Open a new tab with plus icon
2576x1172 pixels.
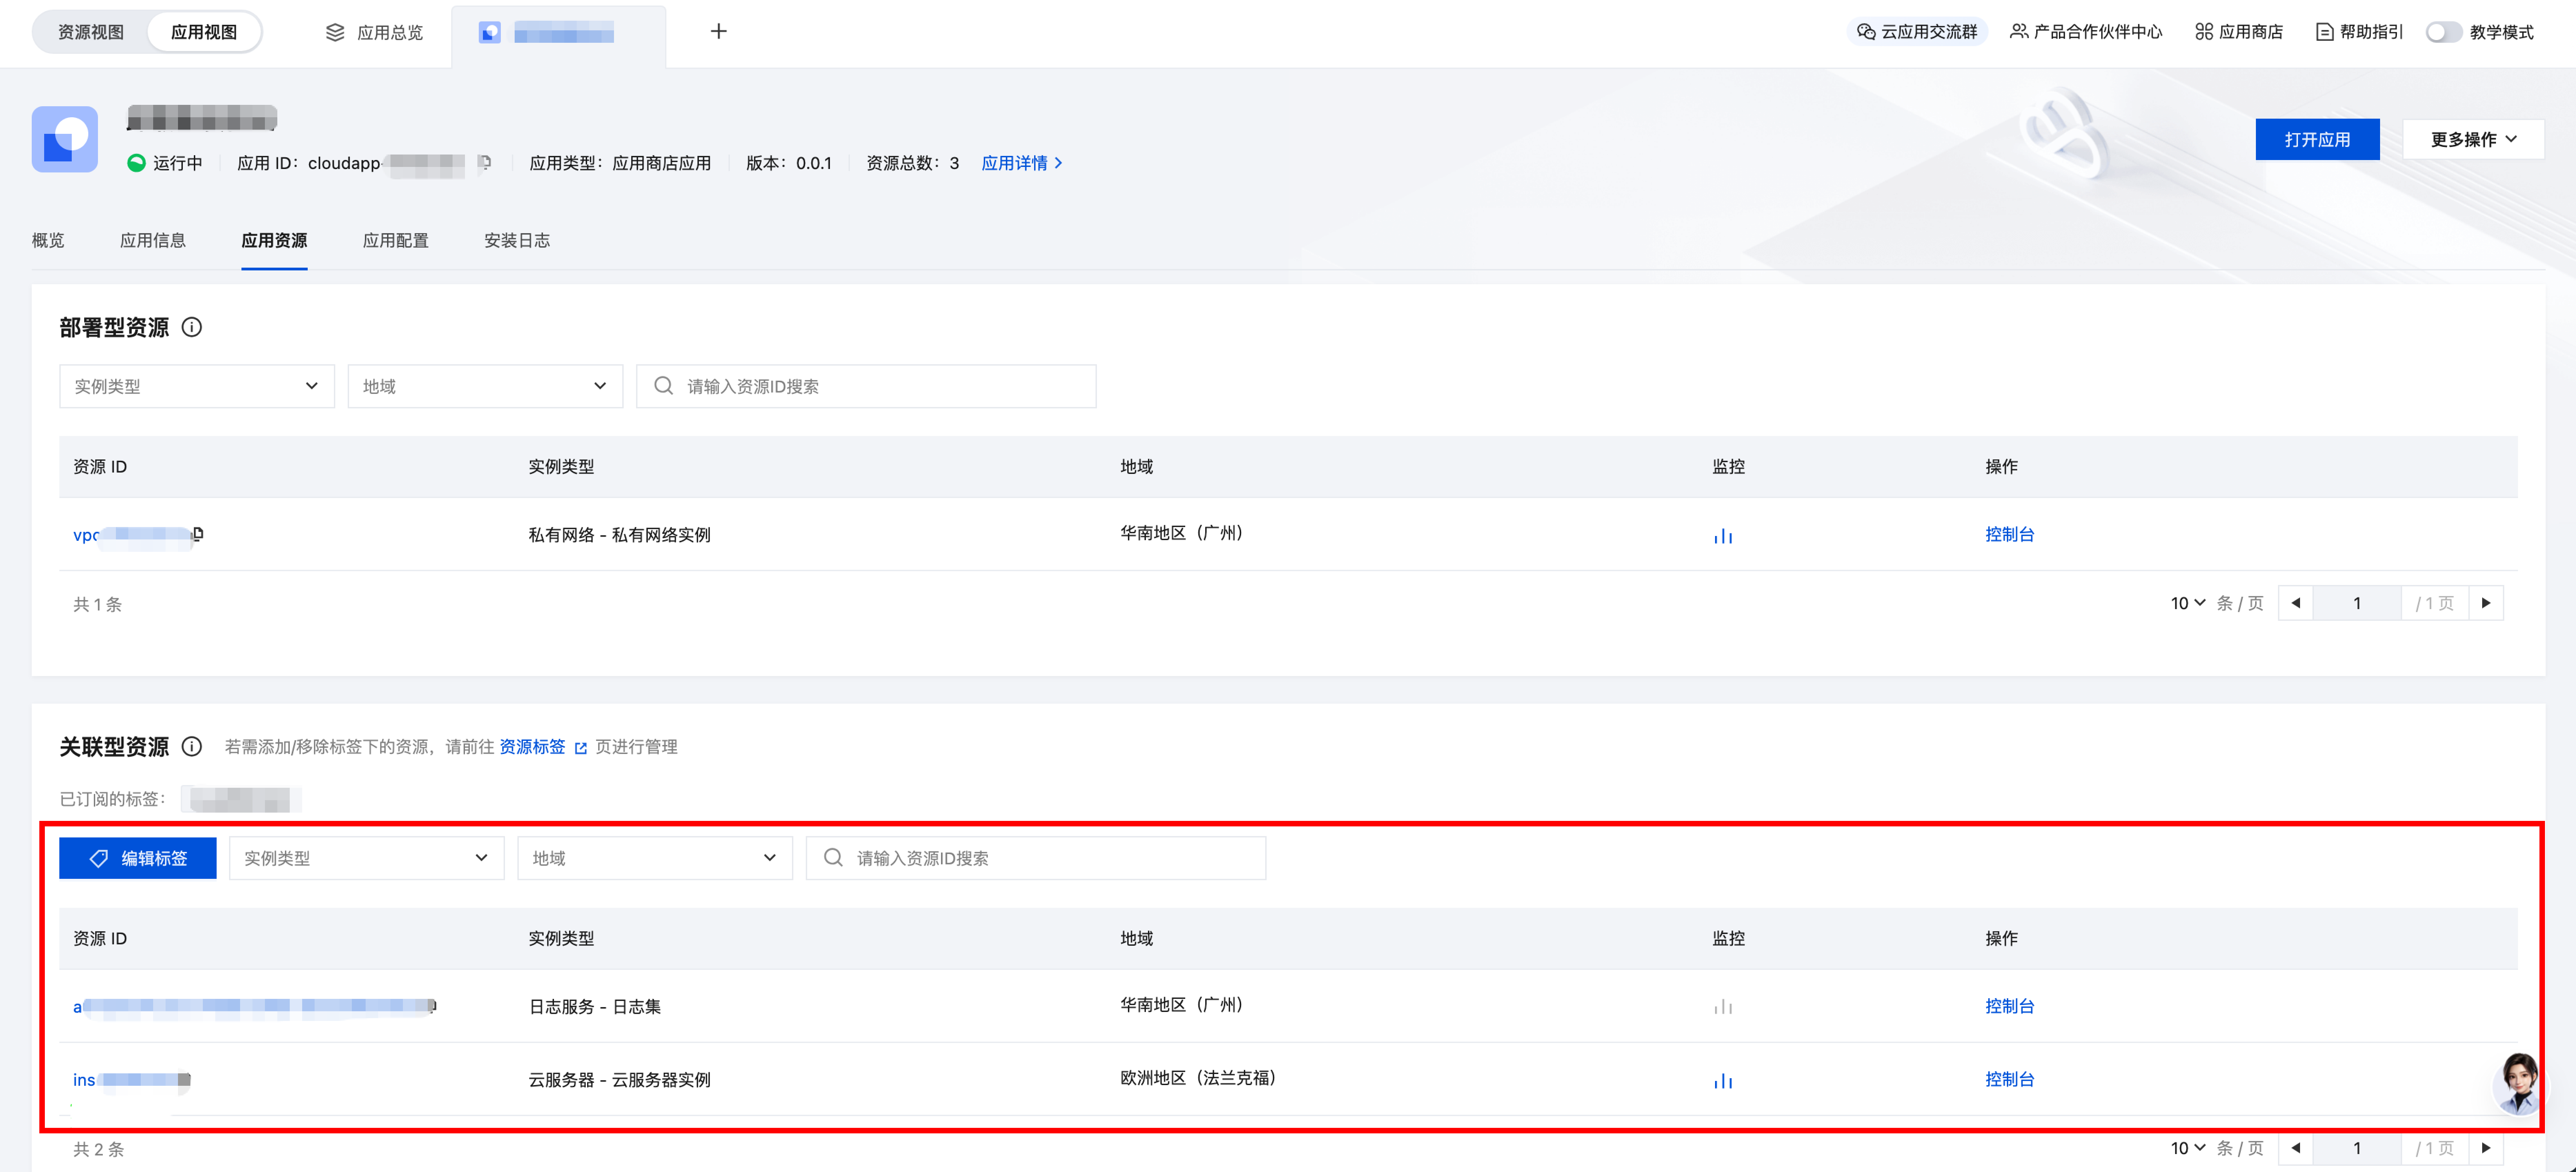click(x=718, y=32)
